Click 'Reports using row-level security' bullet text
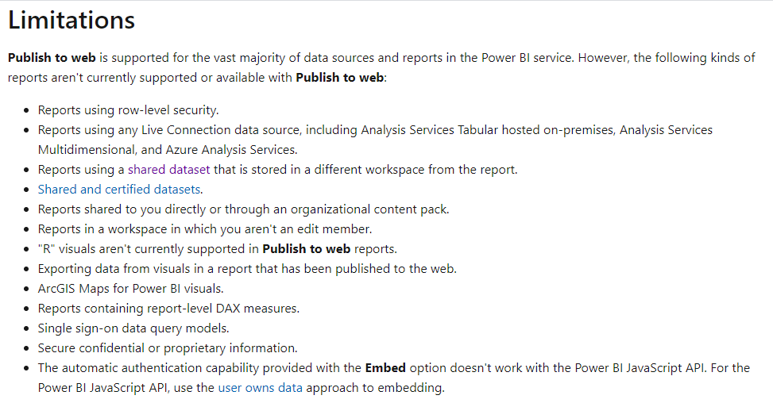 tap(128, 110)
